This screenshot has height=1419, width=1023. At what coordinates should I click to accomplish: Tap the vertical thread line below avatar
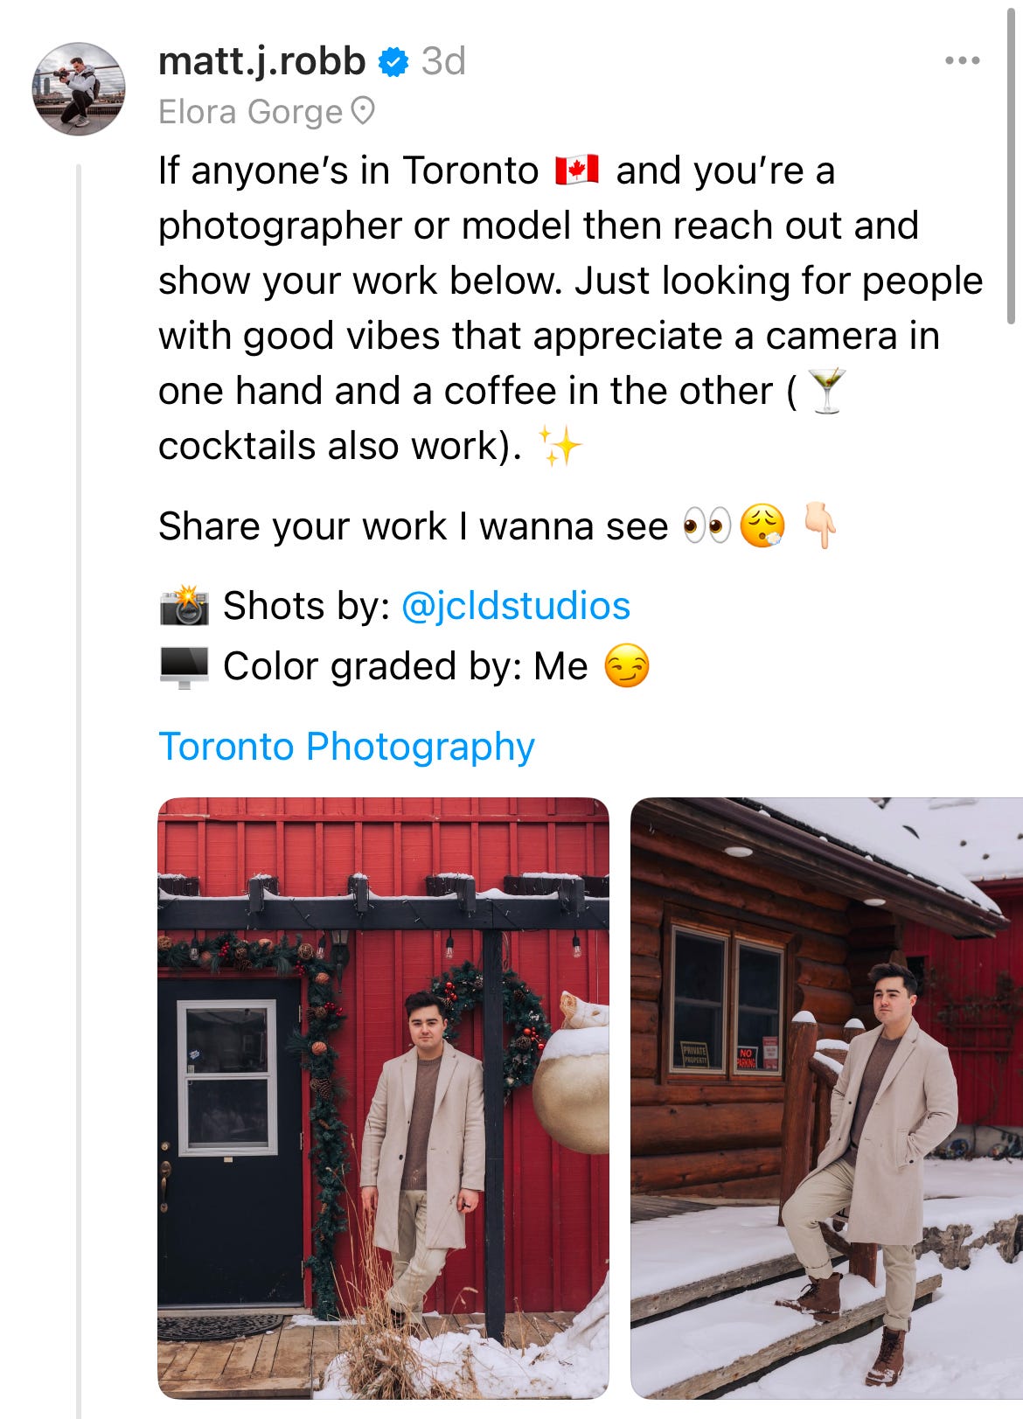click(x=79, y=787)
